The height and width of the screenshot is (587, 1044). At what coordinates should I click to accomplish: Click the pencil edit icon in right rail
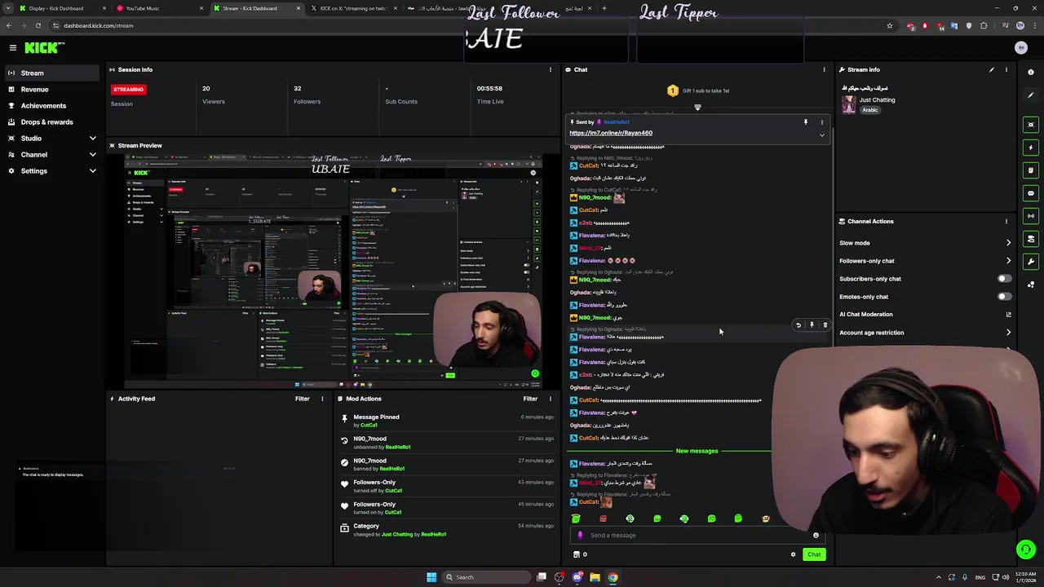pos(1031,95)
